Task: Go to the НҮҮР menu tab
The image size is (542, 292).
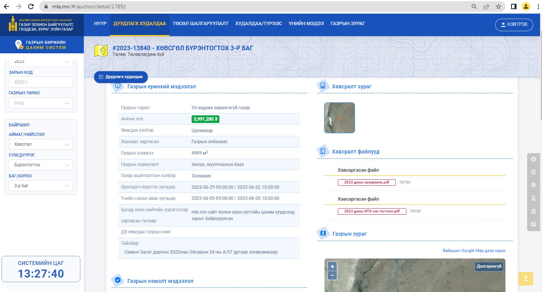Action: pyautogui.click(x=99, y=24)
